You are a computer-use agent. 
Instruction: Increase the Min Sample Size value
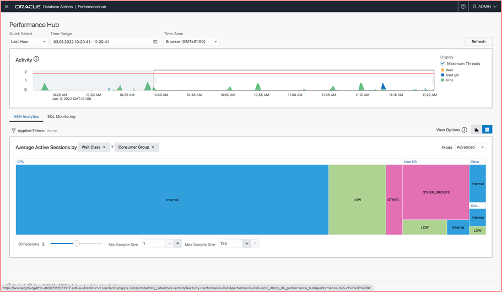coord(177,244)
